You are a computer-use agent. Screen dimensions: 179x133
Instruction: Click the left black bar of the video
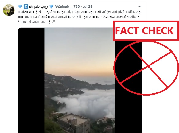(x=31, y=80)
